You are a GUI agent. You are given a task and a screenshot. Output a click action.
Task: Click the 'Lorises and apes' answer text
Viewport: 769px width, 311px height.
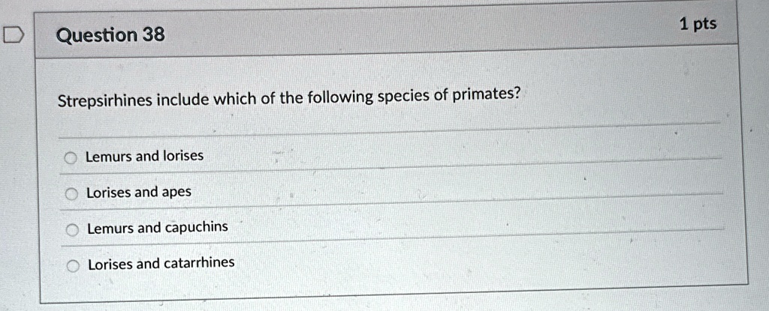coord(139,193)
